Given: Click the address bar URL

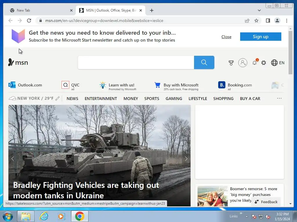Looking at the screenshot, I should click(104, 21).
